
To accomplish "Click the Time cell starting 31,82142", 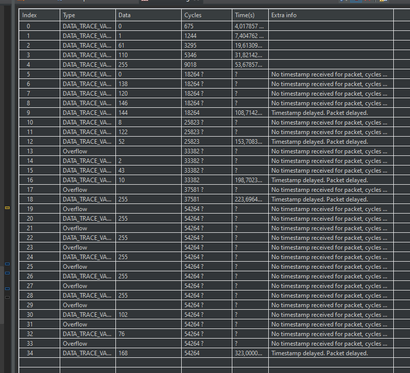I will point(250,55).
